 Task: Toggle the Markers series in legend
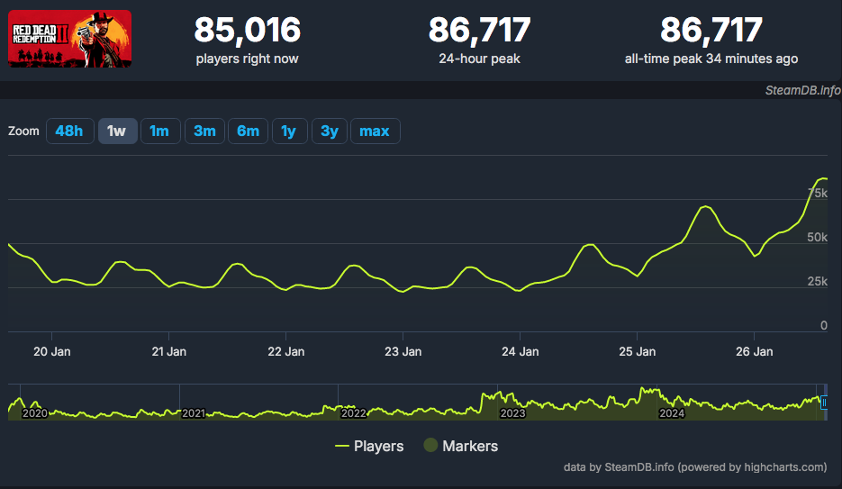[461, 446]
